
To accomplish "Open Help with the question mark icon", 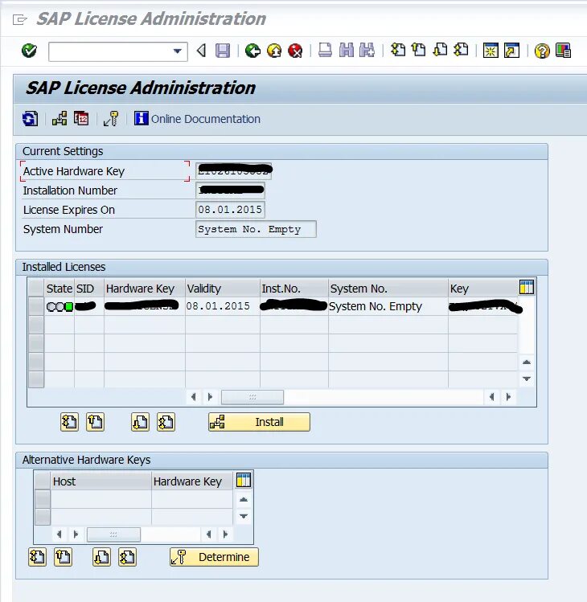I will pyautogui.click(x=542, y=51).
